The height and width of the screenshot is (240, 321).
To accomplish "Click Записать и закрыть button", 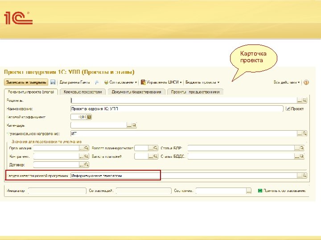I will (26, 82).
